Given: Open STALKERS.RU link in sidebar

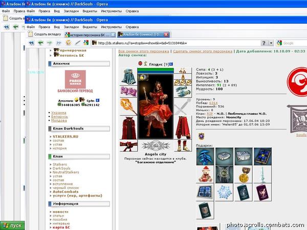Looking at the screenshot, I should 65,136.
